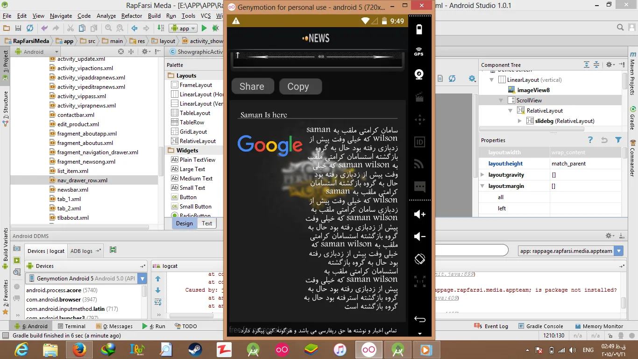The height and width of the screenshot is (359, 638).
Task: Collapse the Widgets palette group
Action: click(170, 151)
